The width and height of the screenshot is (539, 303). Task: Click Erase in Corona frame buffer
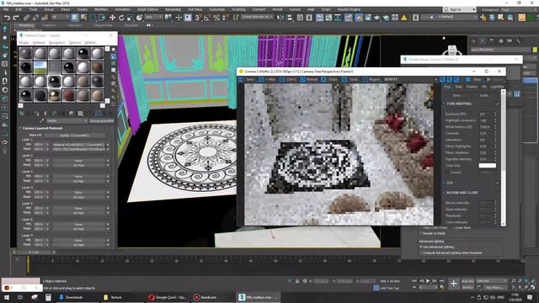point(329,79)
